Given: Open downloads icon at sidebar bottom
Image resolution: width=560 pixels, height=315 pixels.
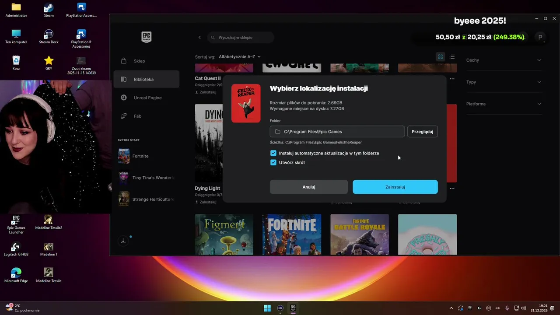Looking at the screenshot, I should (x=123, y=241).
